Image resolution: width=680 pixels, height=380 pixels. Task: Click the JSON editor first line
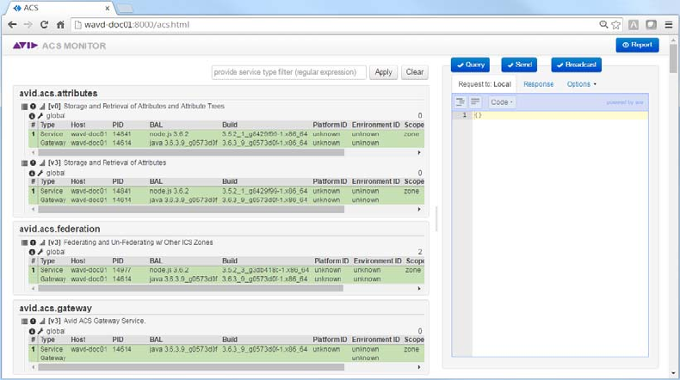click(x=559, y=115)
